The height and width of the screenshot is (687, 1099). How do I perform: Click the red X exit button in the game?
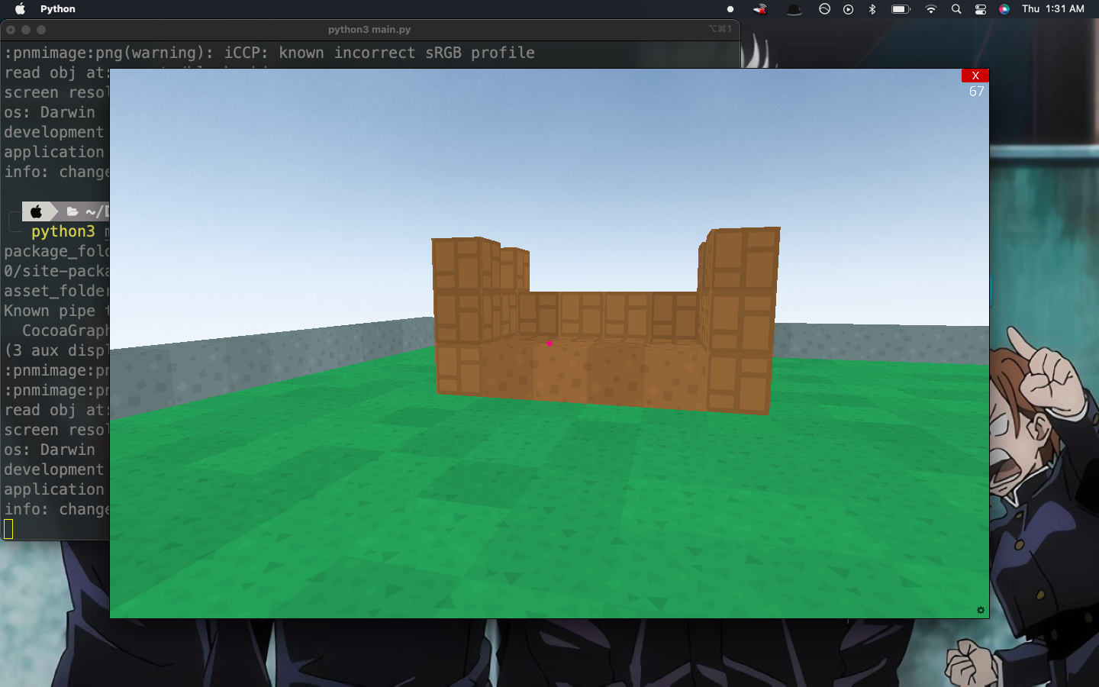click(x=975, y=76)
